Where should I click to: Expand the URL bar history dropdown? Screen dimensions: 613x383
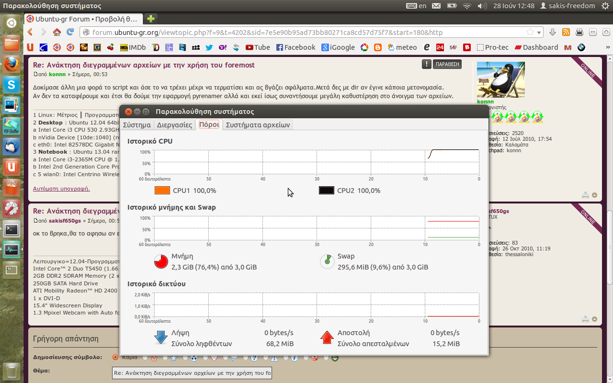coord(539,32)
